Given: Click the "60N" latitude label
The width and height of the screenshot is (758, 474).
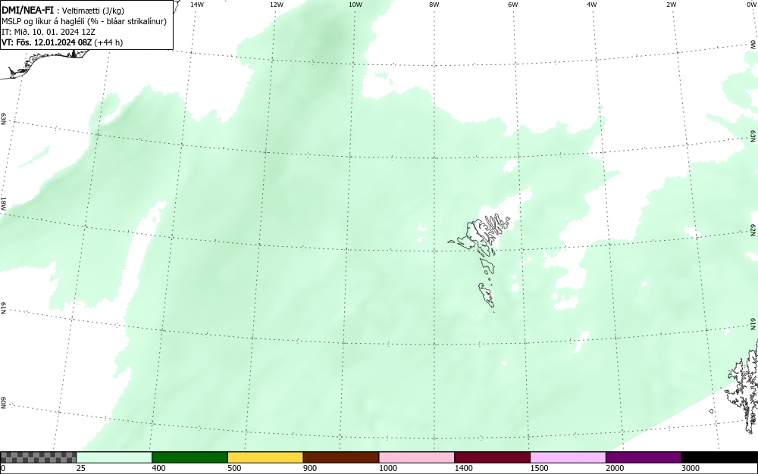Looking at the screenshot, I should 3,403.
